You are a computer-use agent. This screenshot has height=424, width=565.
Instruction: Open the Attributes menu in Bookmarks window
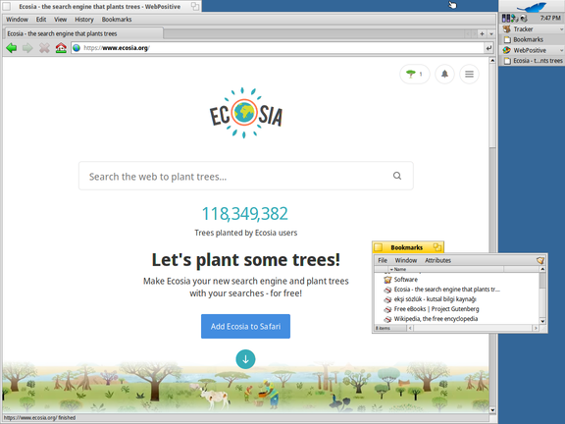coord(437,260)
